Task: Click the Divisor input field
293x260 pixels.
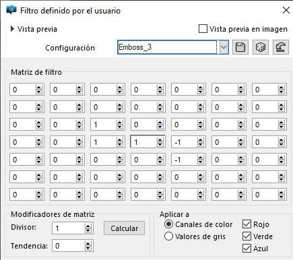Action: pyautogui.click(x=69, y=228)
